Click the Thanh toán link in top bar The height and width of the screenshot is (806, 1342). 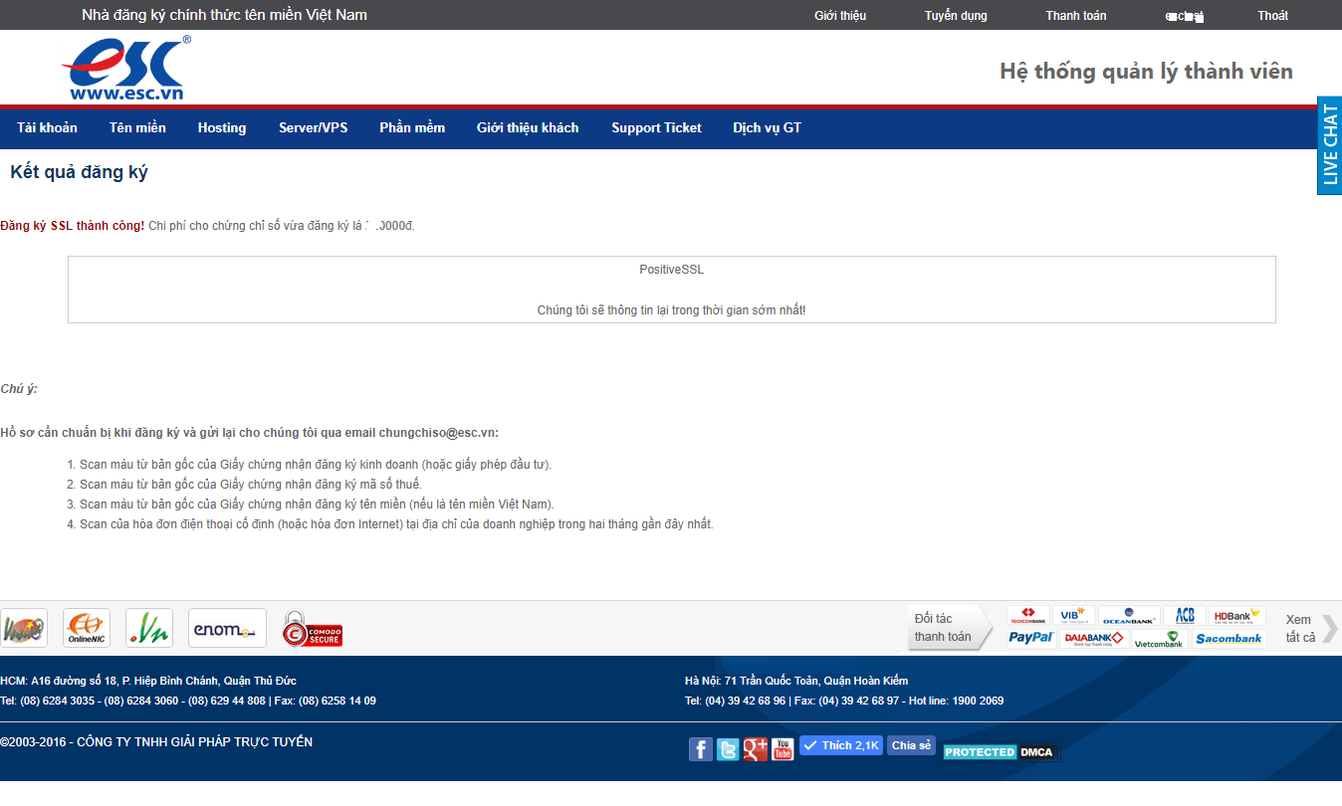point(1075,15)
